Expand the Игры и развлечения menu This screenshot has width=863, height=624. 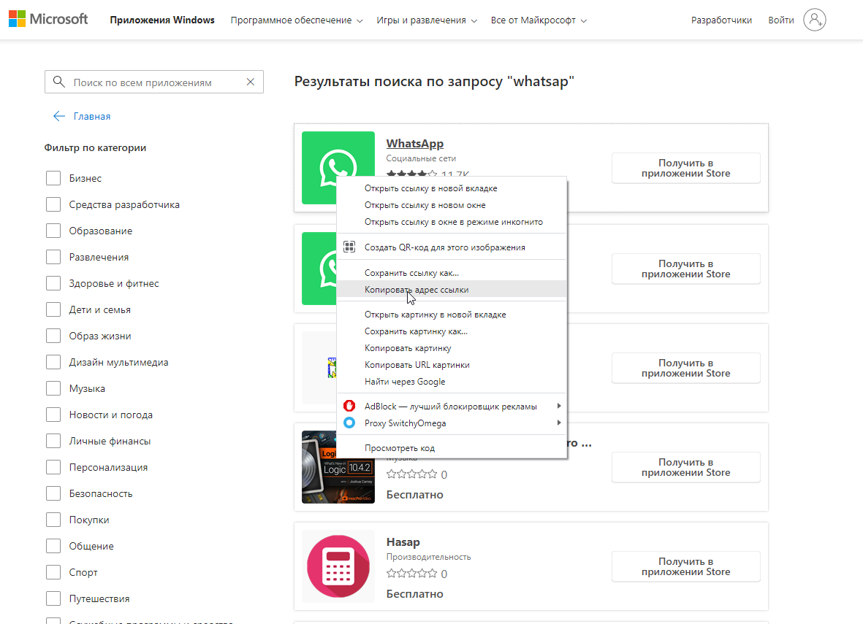tap(427, 20)
